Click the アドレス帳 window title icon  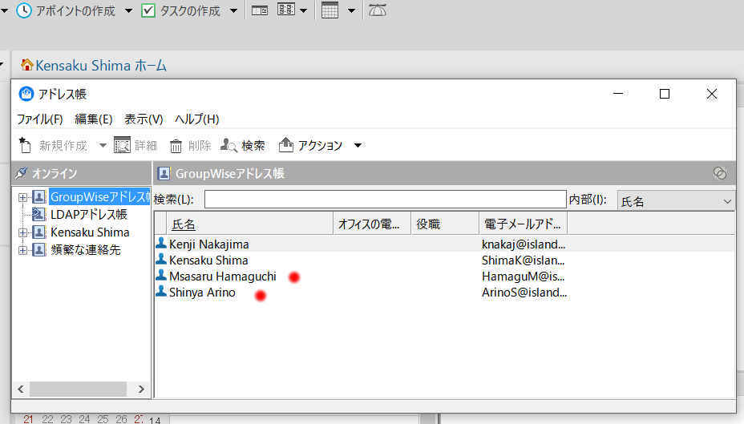26,94
